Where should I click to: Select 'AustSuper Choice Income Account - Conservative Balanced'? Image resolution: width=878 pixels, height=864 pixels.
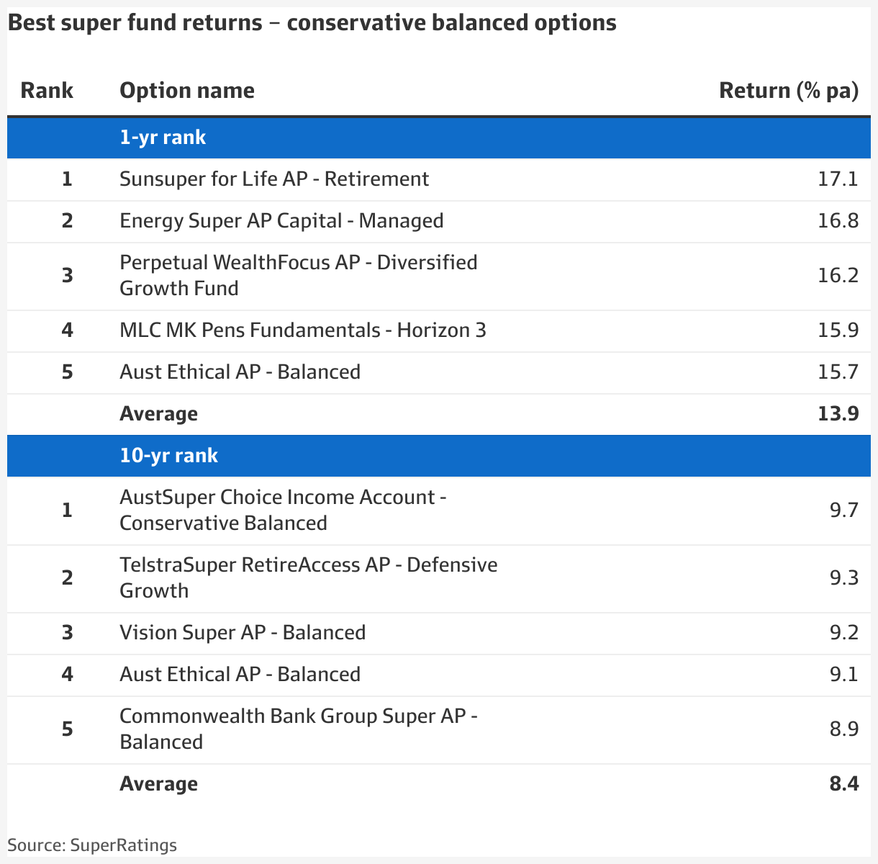[x=284, y=510]
